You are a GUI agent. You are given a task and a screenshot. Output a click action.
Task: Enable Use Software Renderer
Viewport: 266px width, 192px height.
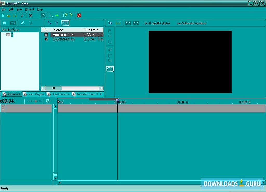[191, 23]
